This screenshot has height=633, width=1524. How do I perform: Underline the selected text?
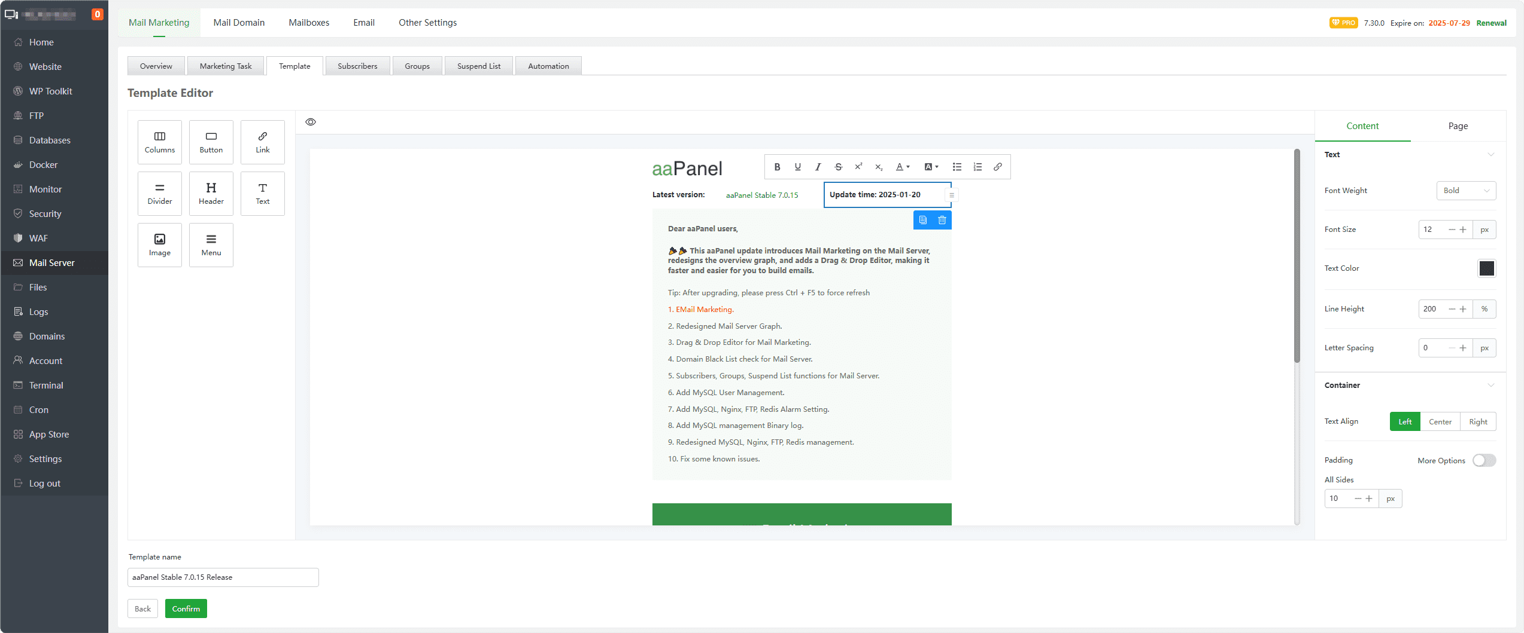(x=798, y=167)
